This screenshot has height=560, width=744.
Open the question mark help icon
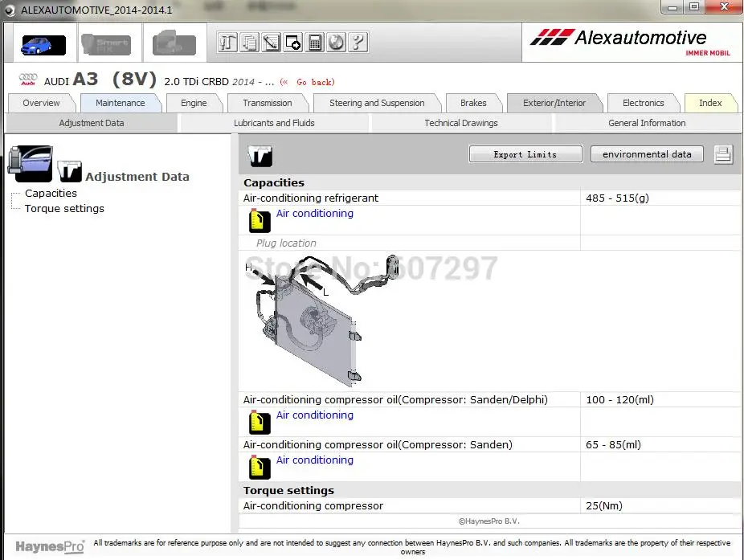tap(358, 43)
